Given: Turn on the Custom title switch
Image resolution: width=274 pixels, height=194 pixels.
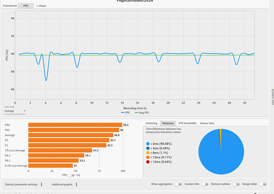Looking at the screenshot, I should (x=205, y=184).
